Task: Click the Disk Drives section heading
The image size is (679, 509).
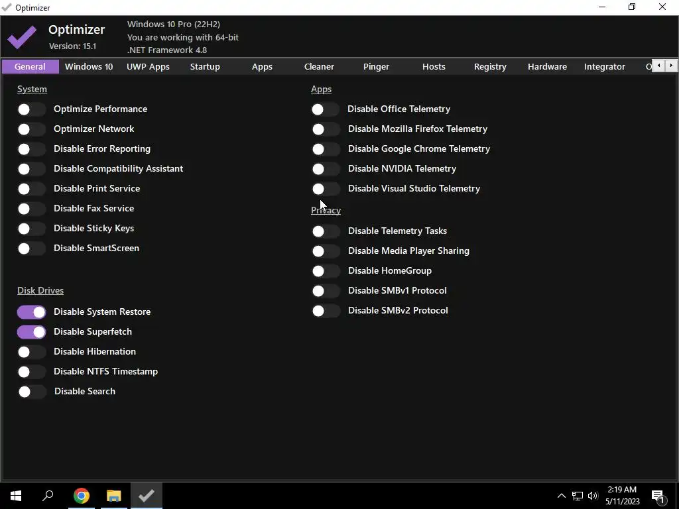Action: 40,290
